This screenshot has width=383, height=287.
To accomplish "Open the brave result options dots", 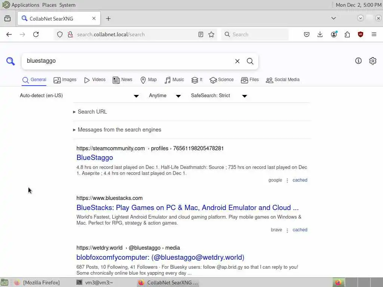I will [x=287, y=230].
